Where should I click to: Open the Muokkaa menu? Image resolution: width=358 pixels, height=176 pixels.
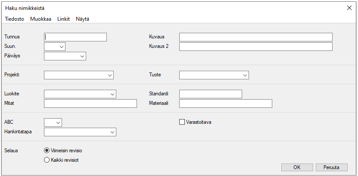tap(40, 19)
